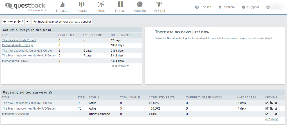287x125 pixels.
Task: Open the user account icon
Action: point(268,7)
